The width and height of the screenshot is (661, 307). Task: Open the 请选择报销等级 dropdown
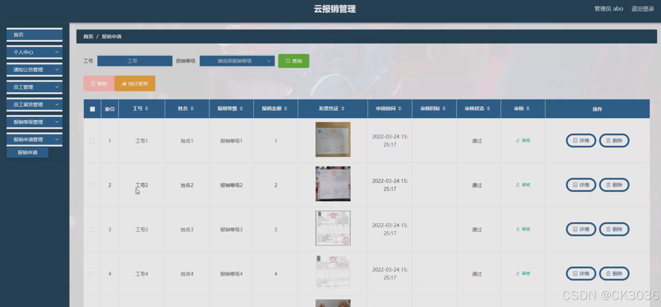[x=237, y=61]
